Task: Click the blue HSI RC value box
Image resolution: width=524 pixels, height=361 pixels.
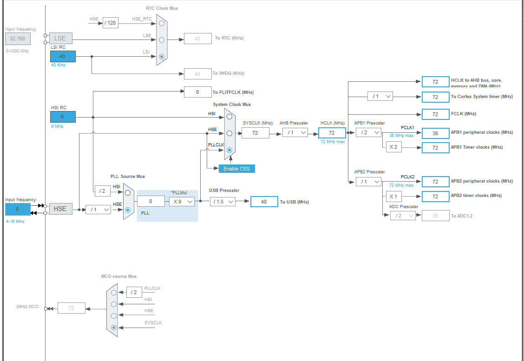Action: coord(63,117)
